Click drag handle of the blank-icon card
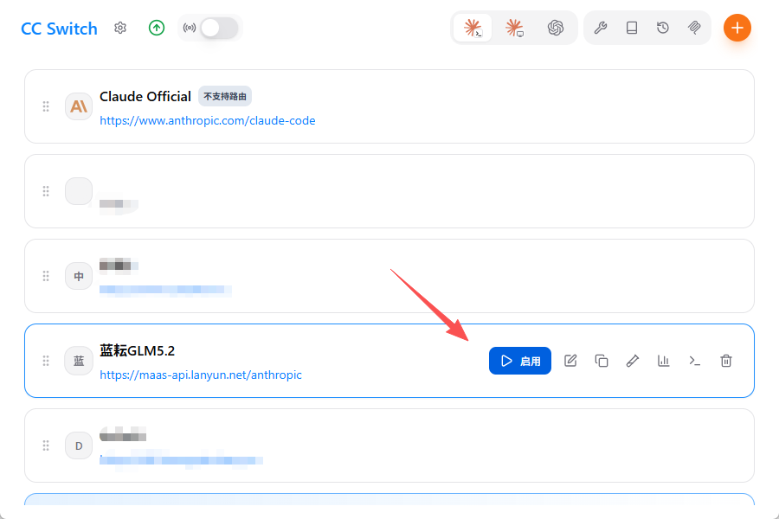The height and width of the screenshot is (519, 779). pos(46,191)
